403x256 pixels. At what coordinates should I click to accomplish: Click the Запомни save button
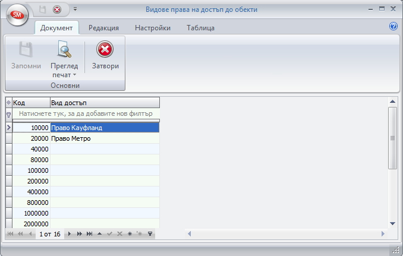(x=26, y=55)
